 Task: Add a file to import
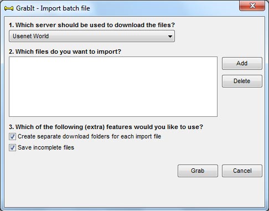[242, 63]
